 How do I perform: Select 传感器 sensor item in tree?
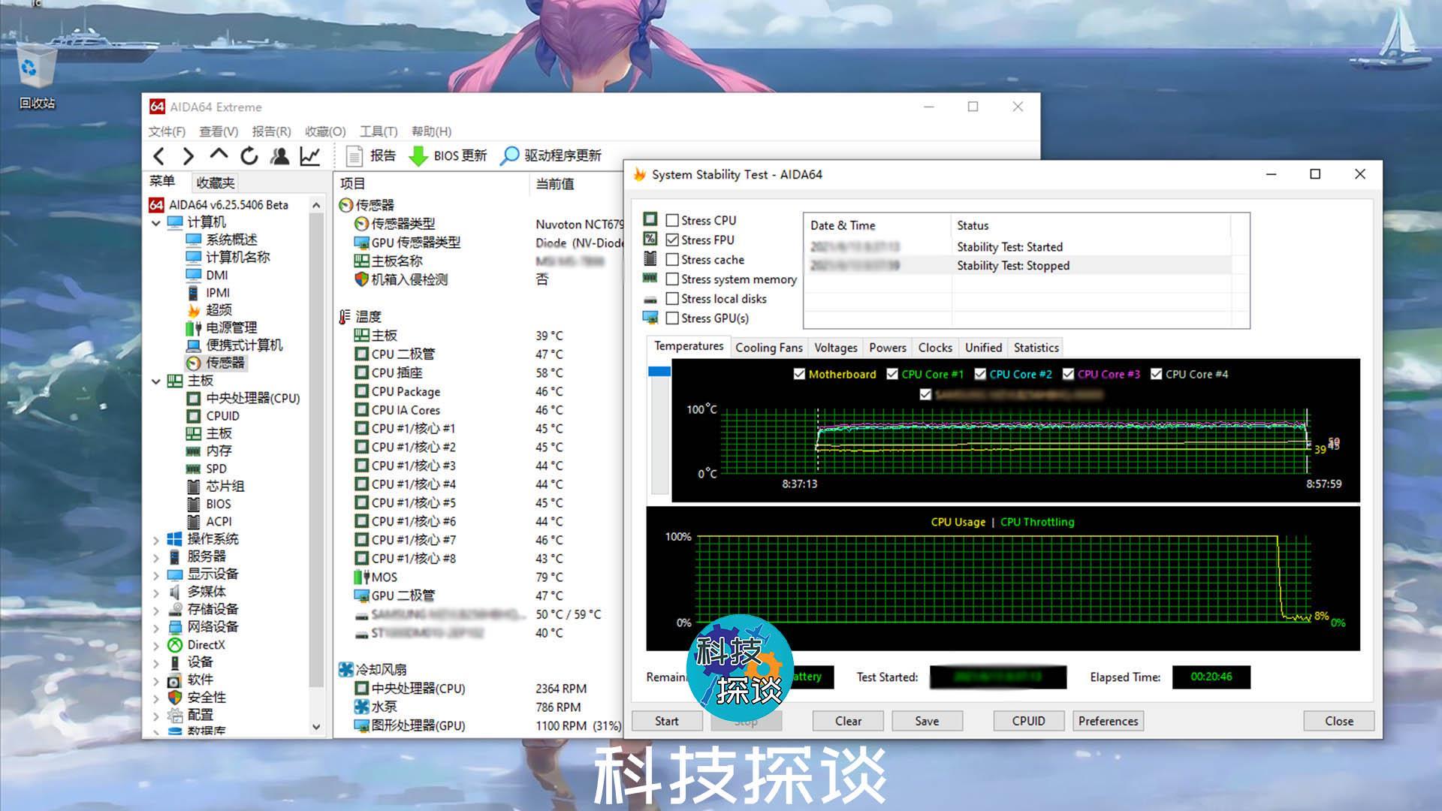point(216,363)
